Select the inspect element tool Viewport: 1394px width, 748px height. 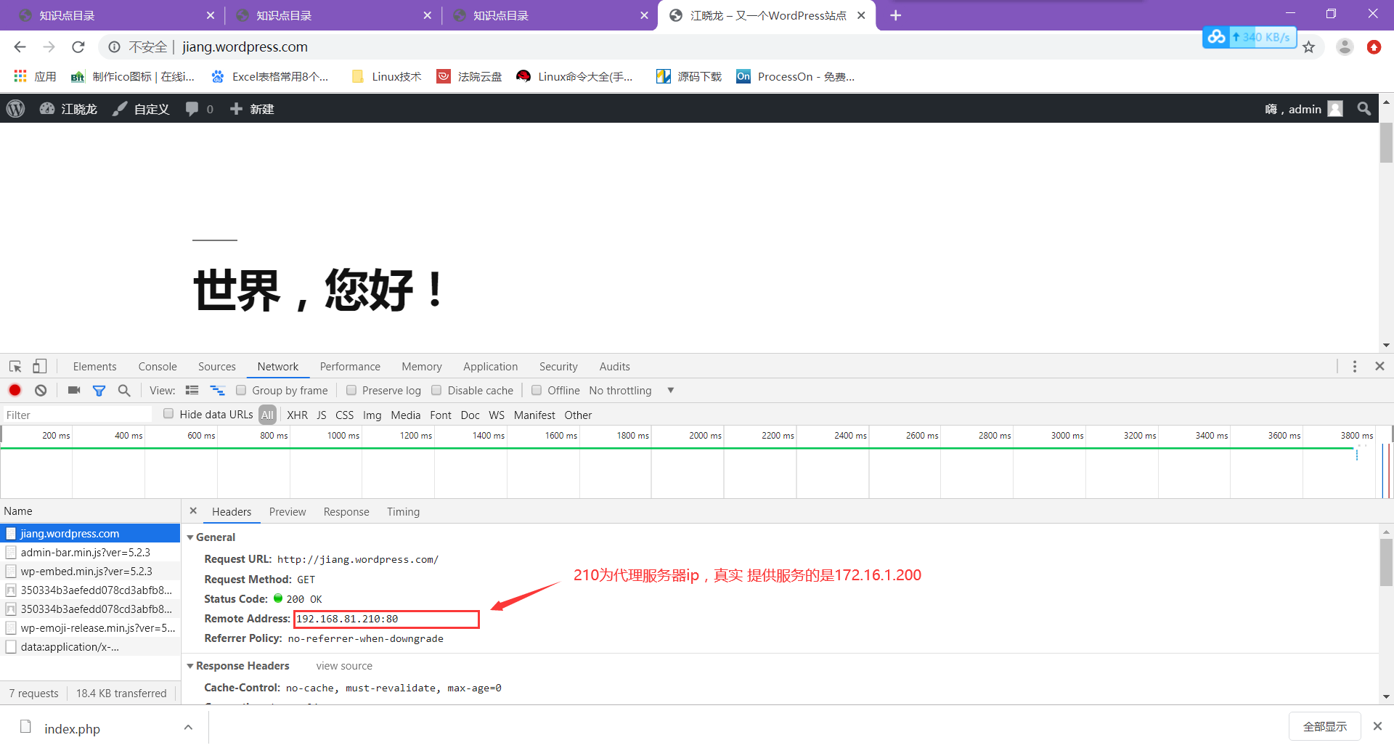15,366
